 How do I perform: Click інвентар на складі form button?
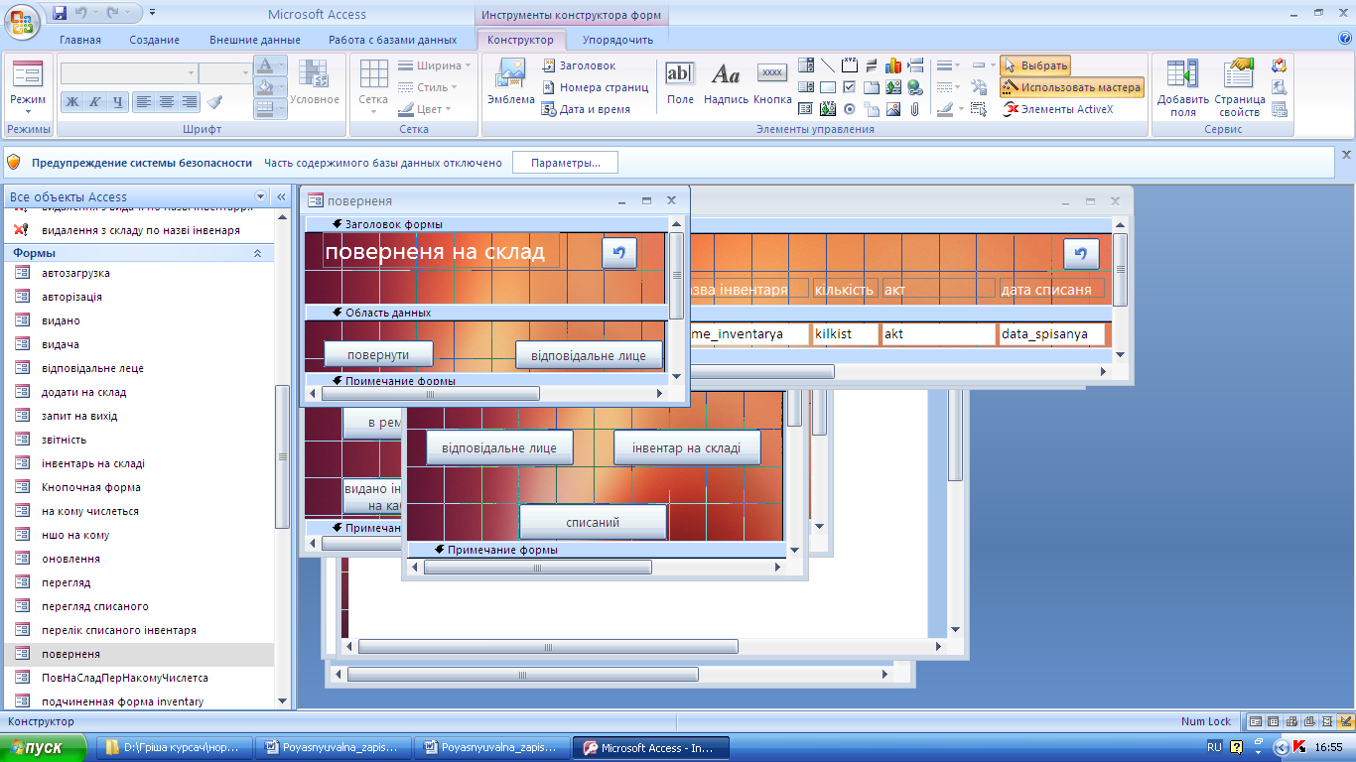pos(687,447)
